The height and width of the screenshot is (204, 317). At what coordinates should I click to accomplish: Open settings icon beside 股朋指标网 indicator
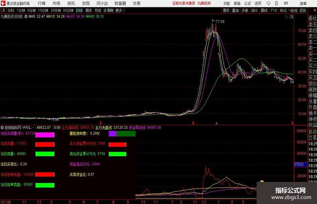(2, 128)
